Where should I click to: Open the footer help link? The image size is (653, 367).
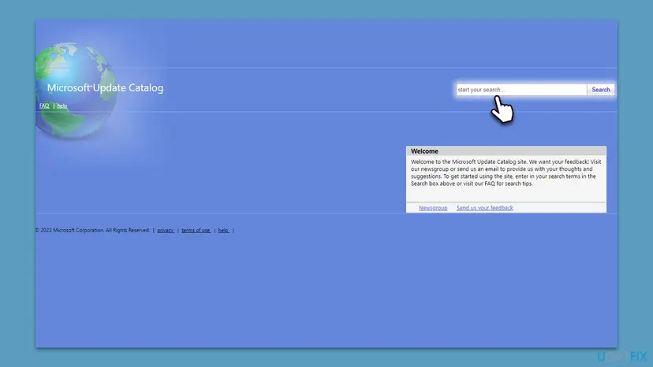point(224,230)
